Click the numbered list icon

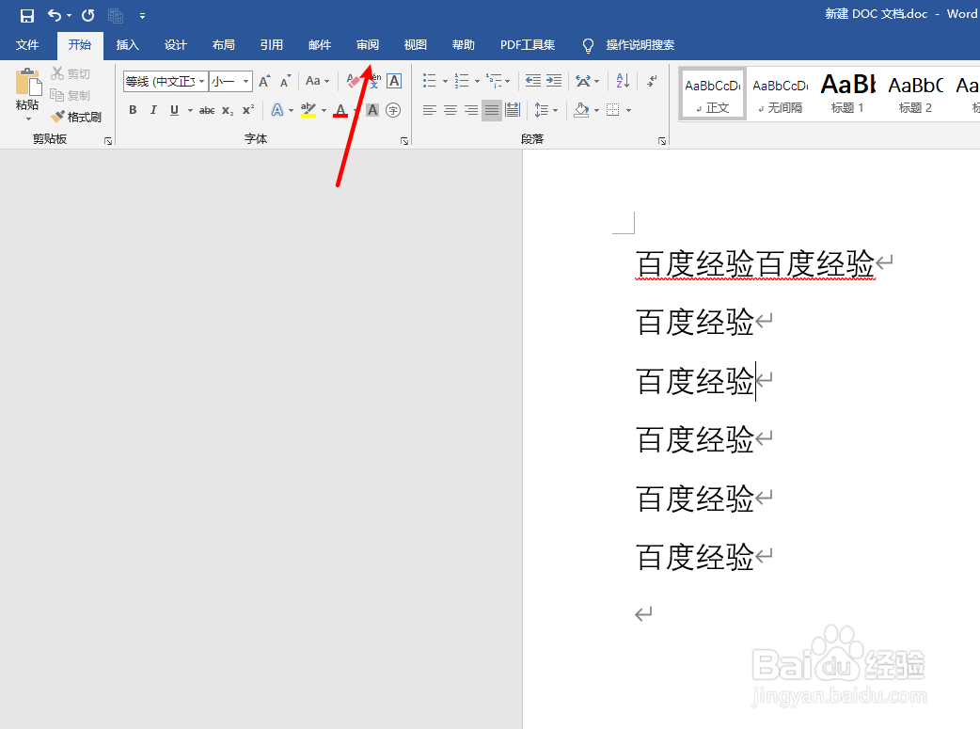[x=462, y=81]
